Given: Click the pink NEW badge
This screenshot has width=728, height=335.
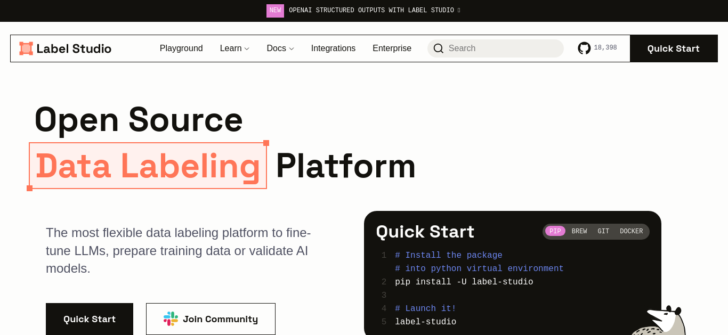Looking at the screenshot, I should click(x=275, y=11).
